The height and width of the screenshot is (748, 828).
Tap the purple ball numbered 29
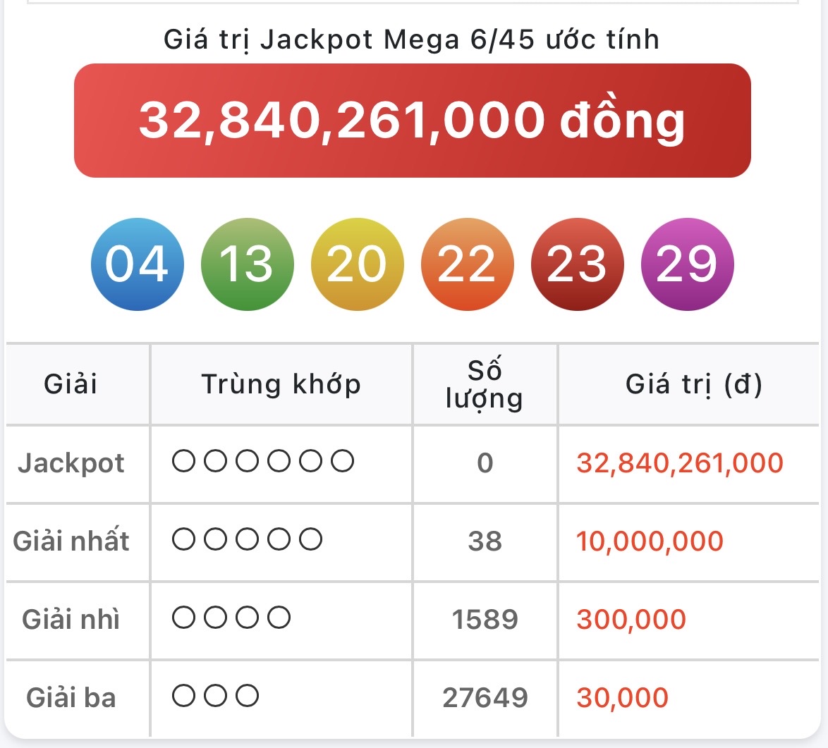(687, 264)
